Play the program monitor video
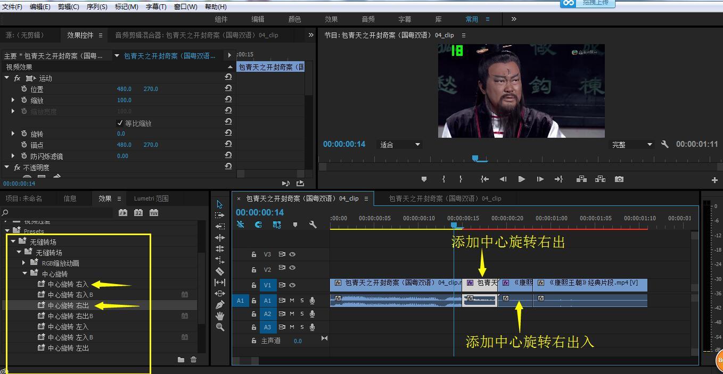 (x=521, y=179)
